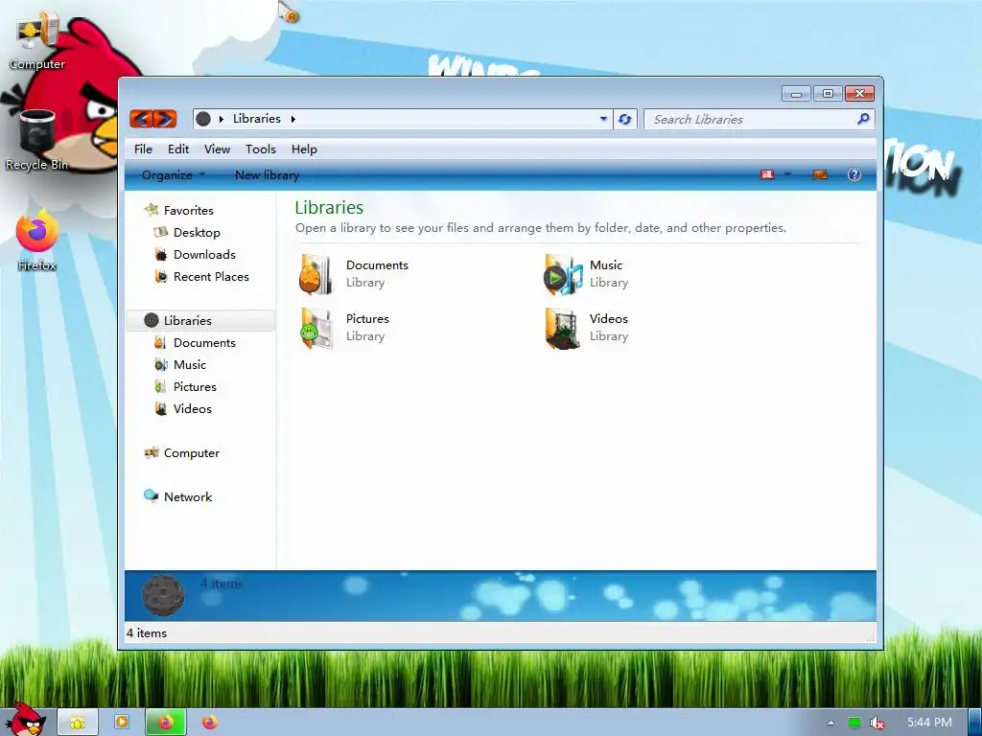Click second Firefox icon on taskbar

[210, 723]
